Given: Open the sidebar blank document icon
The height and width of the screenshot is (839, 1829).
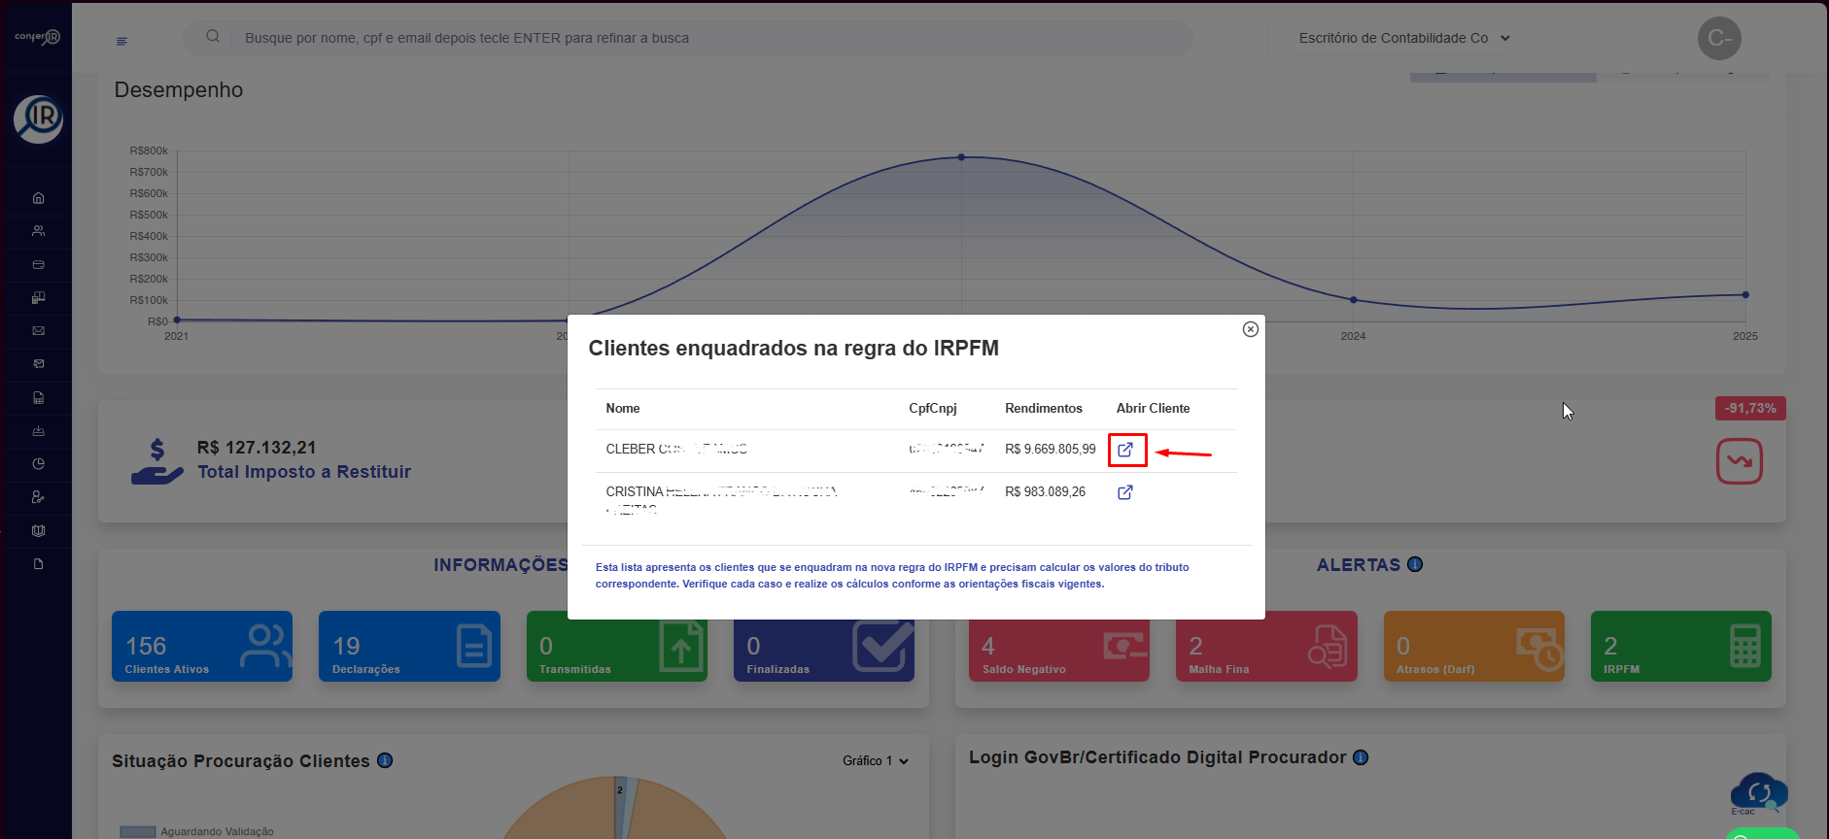Looking at the screenshot, I should (39, 563).
